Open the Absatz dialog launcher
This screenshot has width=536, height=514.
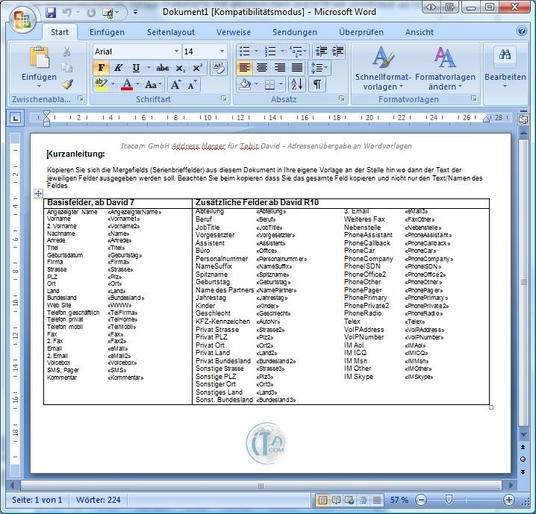(341, 98)
